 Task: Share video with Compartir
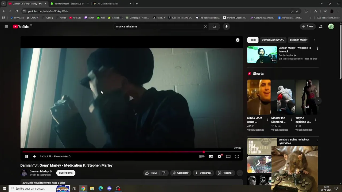(x=180, y=173)
